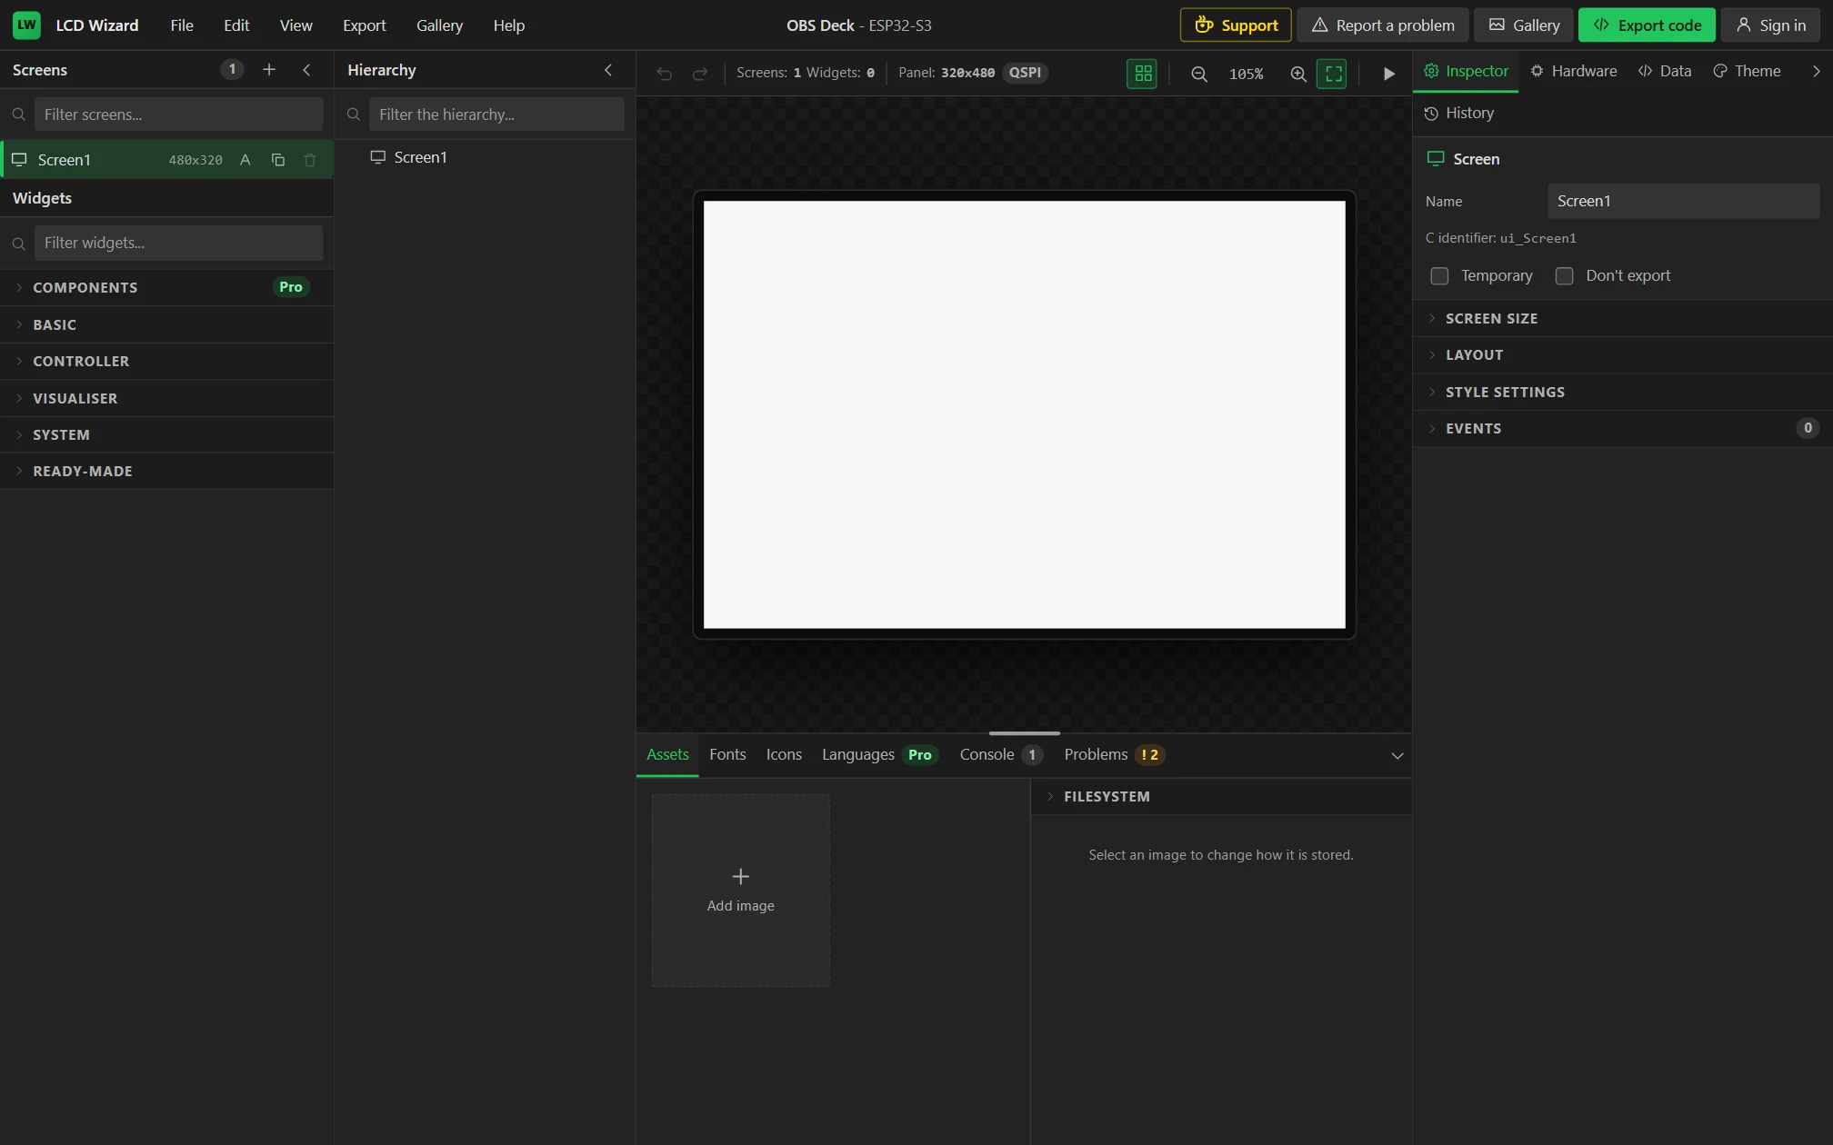Expand the STYLE SETTINGS section
The height and width of the screenshot is (1145, 1833).
[1622, 392]
